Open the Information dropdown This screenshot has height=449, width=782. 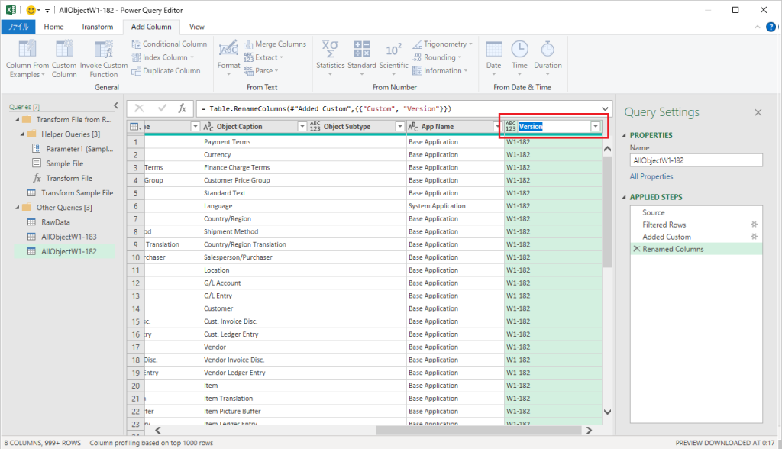tap(440, 71)
